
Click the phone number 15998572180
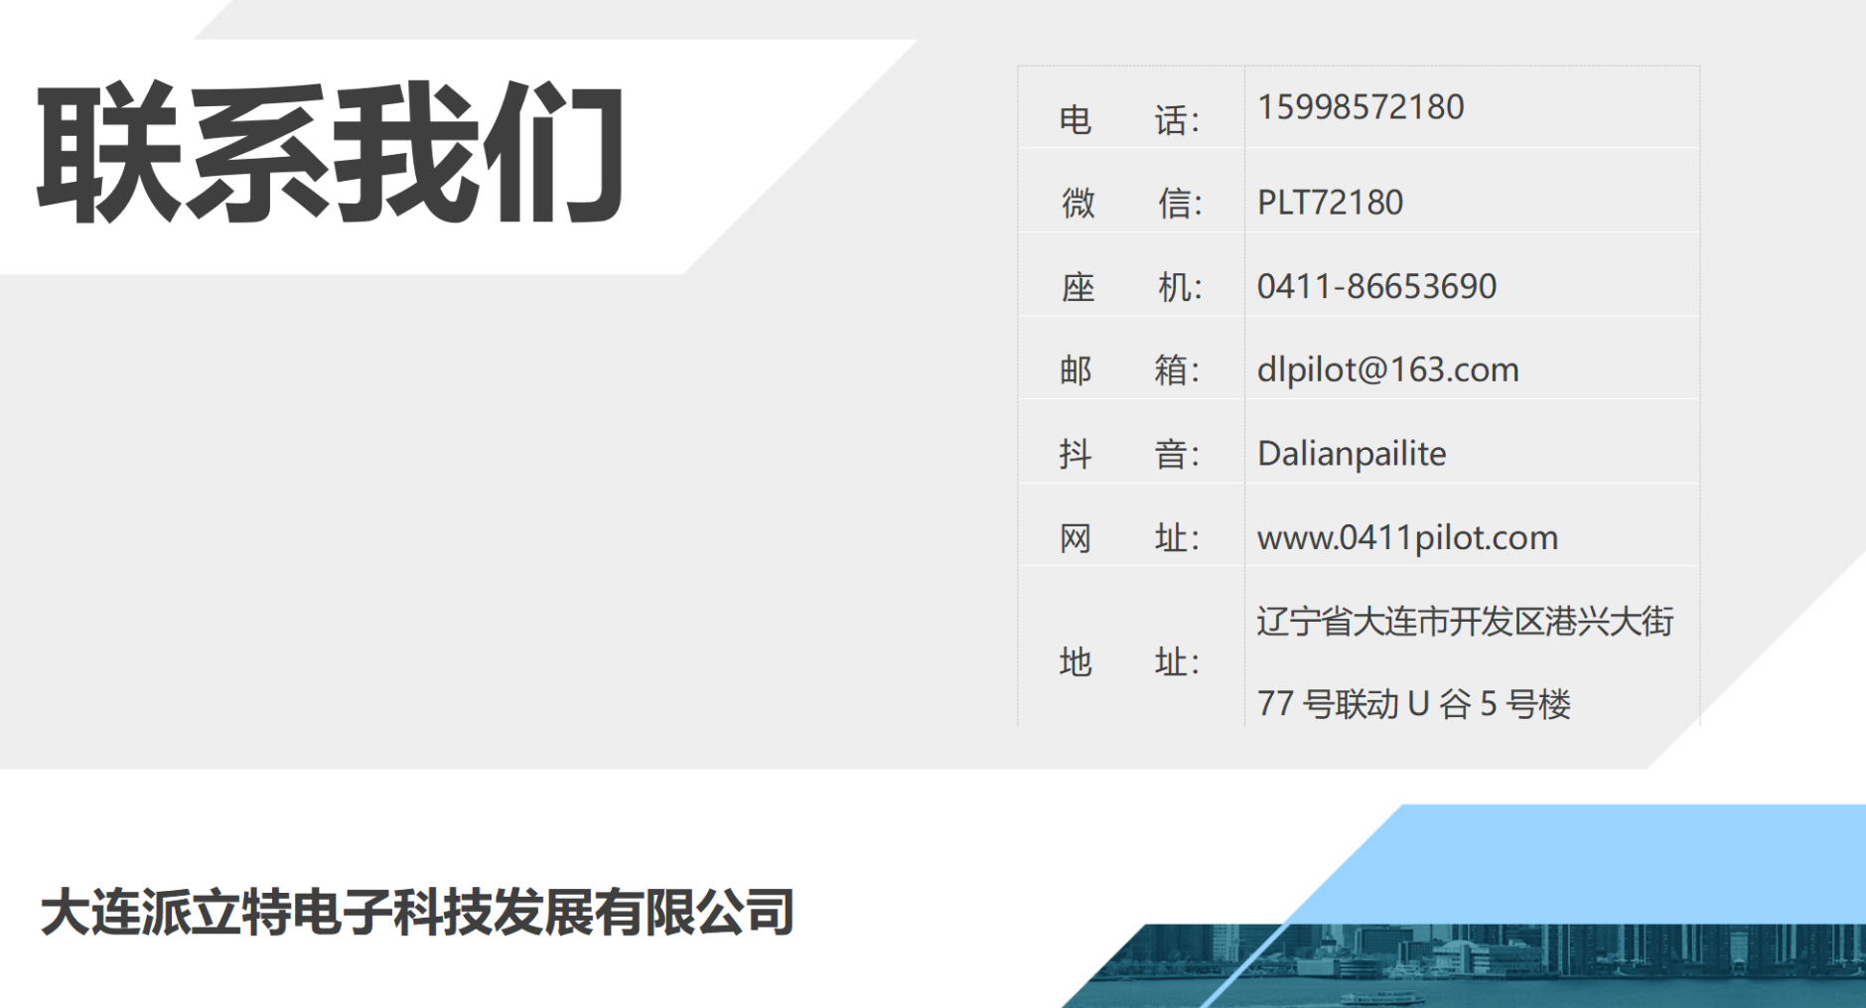click(1360, 107)
